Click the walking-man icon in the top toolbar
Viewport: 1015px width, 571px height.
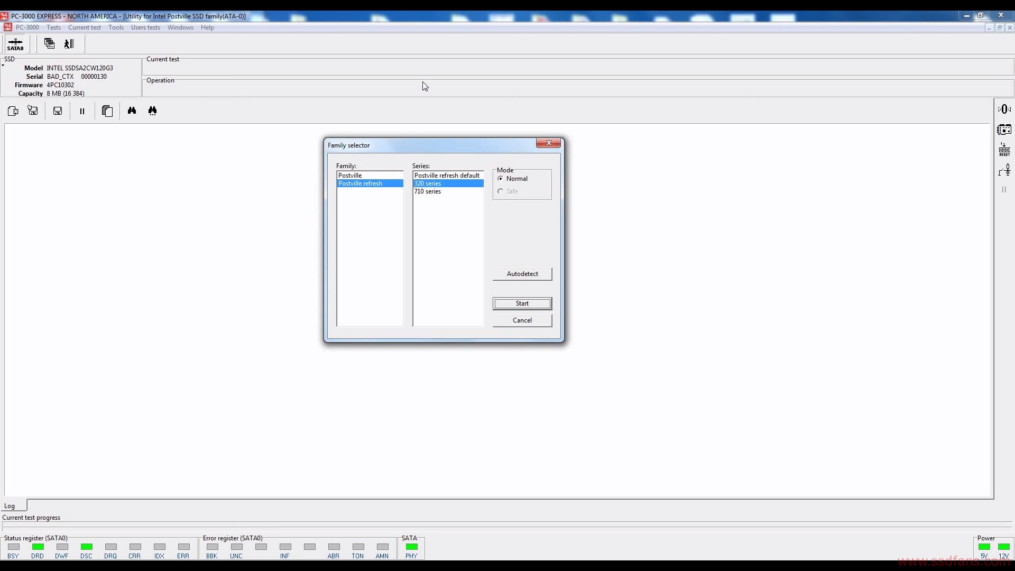(x=69, y=44)
